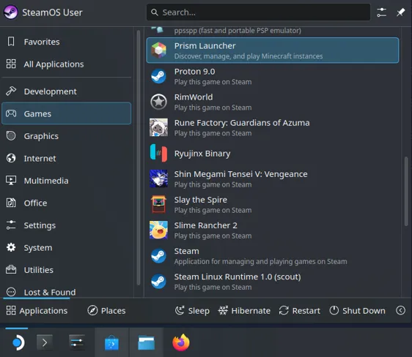Click the RimWorld star icon
This screenshot has height=357, width=412.
tap(158, 102)
